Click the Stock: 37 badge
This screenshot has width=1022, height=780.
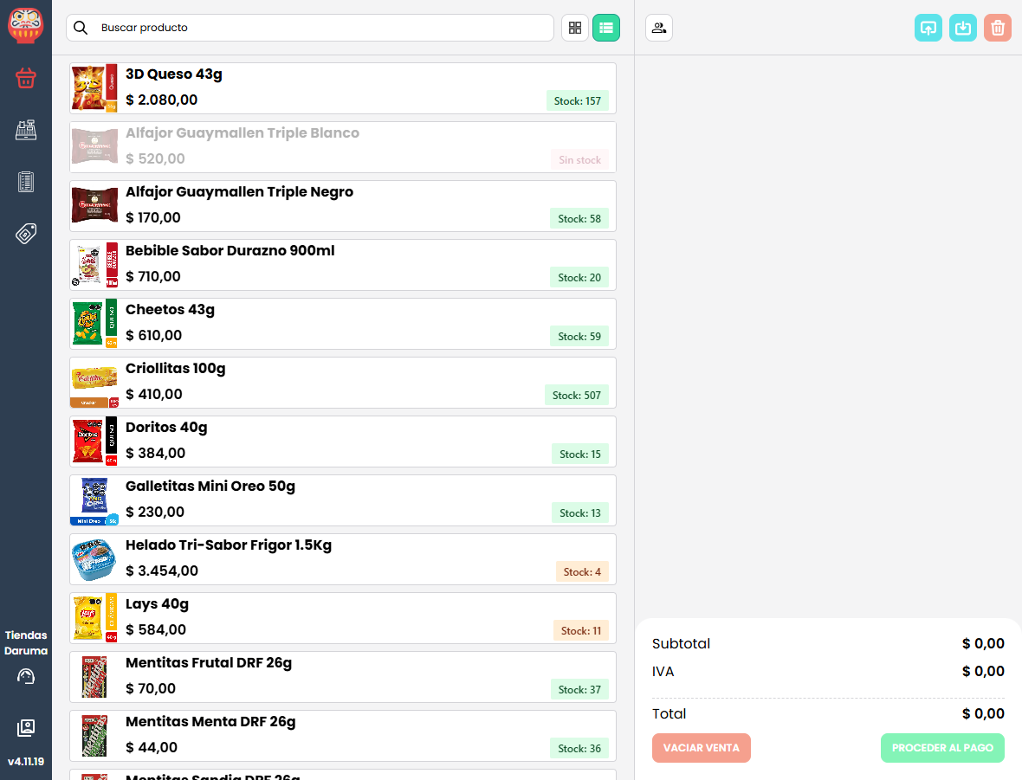[x=579, y=689]
